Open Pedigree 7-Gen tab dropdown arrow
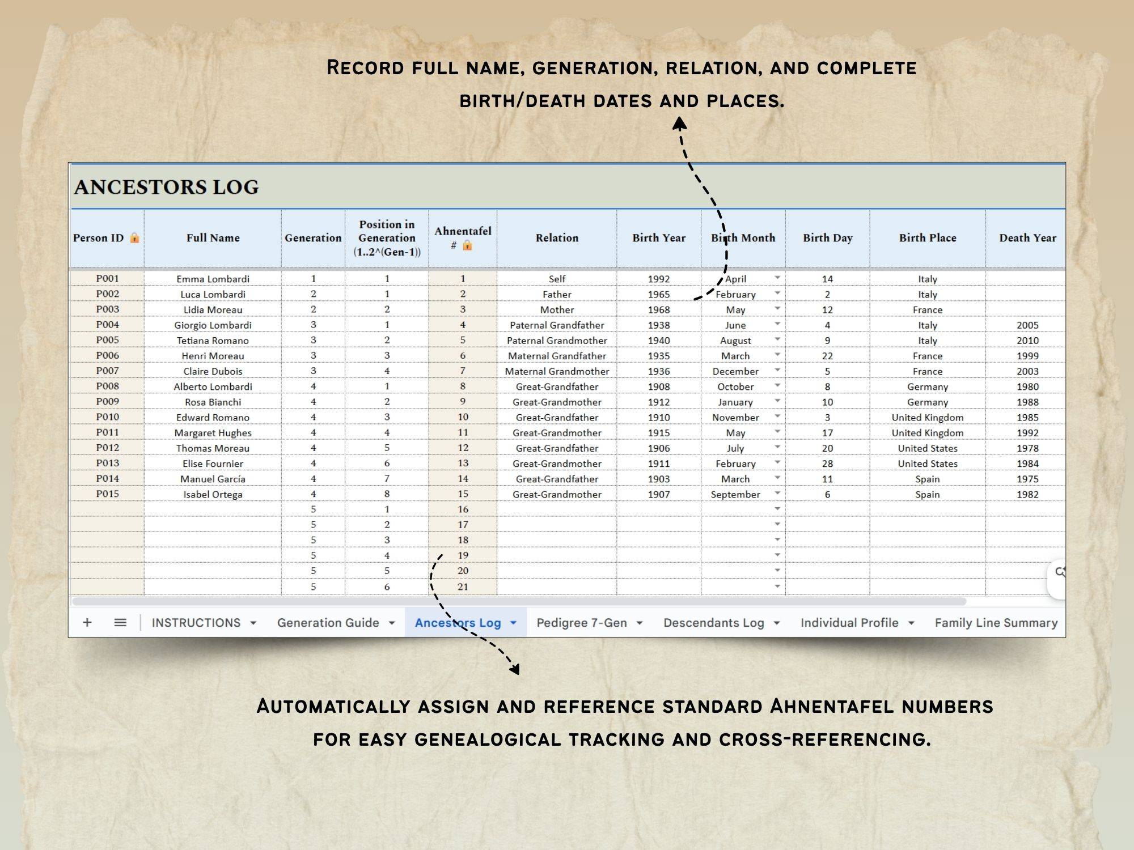This screenshot has height=850, width=1134. tap(640, 623)
